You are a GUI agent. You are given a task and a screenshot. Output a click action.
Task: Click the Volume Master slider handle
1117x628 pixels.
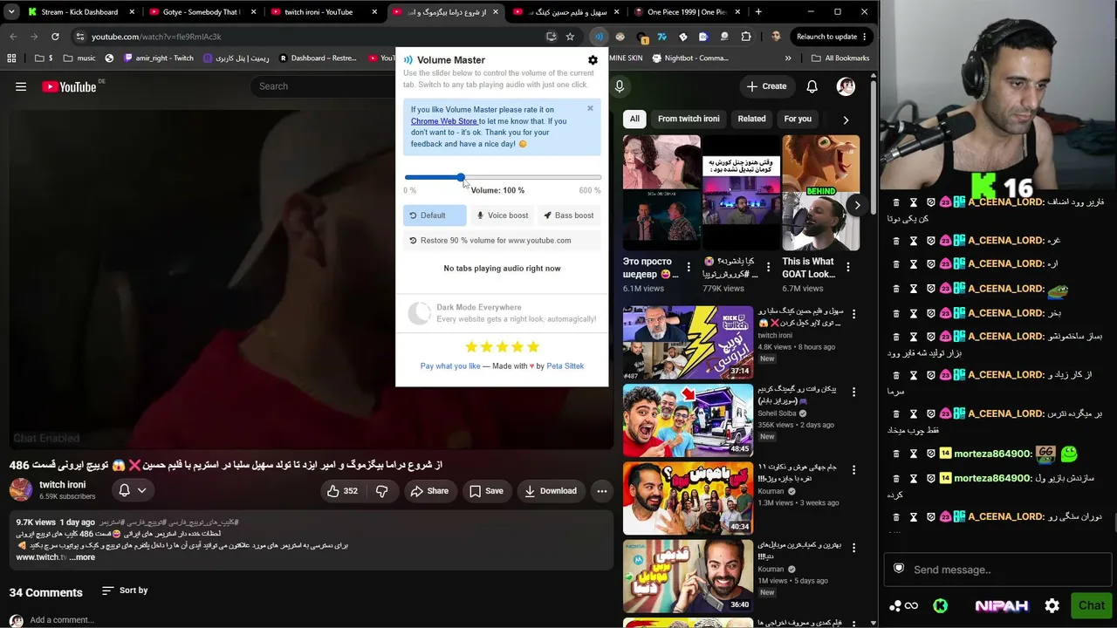(461, 177)
